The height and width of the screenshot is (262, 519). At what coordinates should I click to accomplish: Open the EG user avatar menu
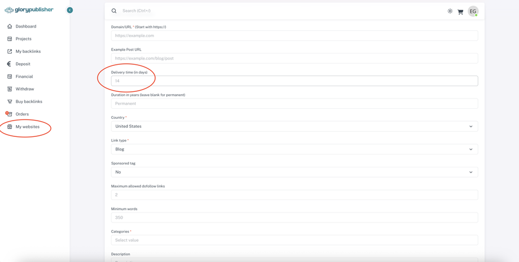coord(473,11)
